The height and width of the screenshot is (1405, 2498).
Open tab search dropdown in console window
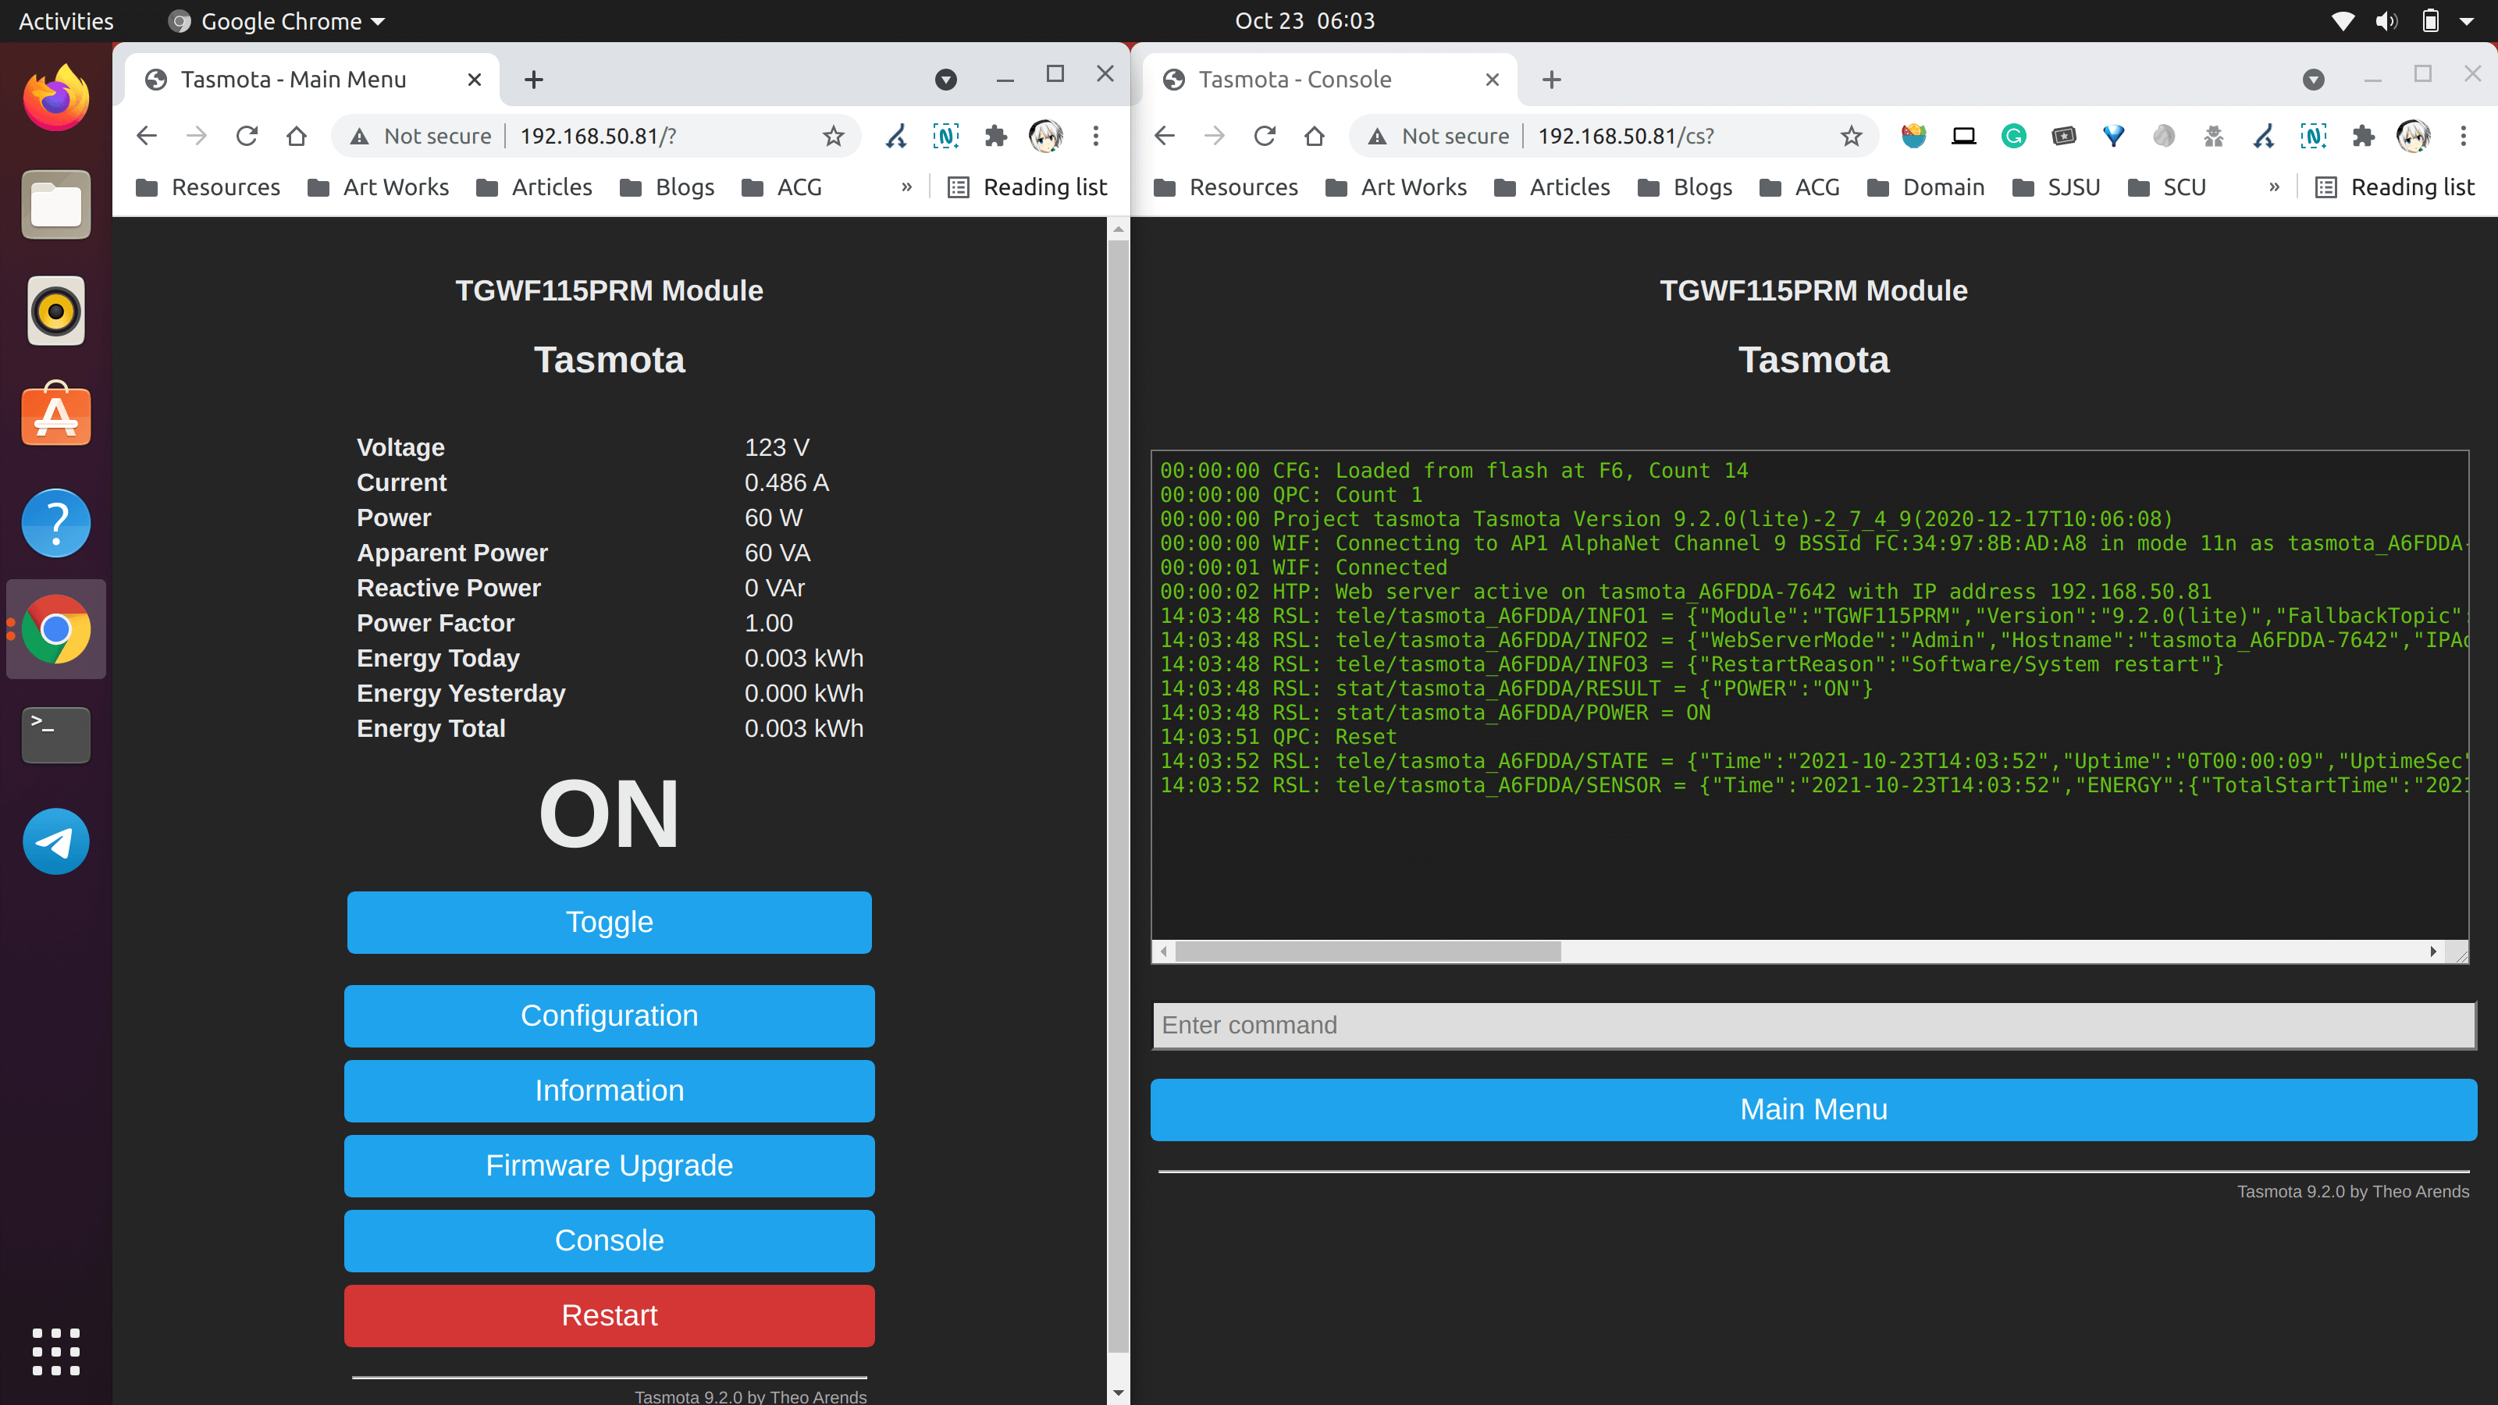coord(2313,80)
